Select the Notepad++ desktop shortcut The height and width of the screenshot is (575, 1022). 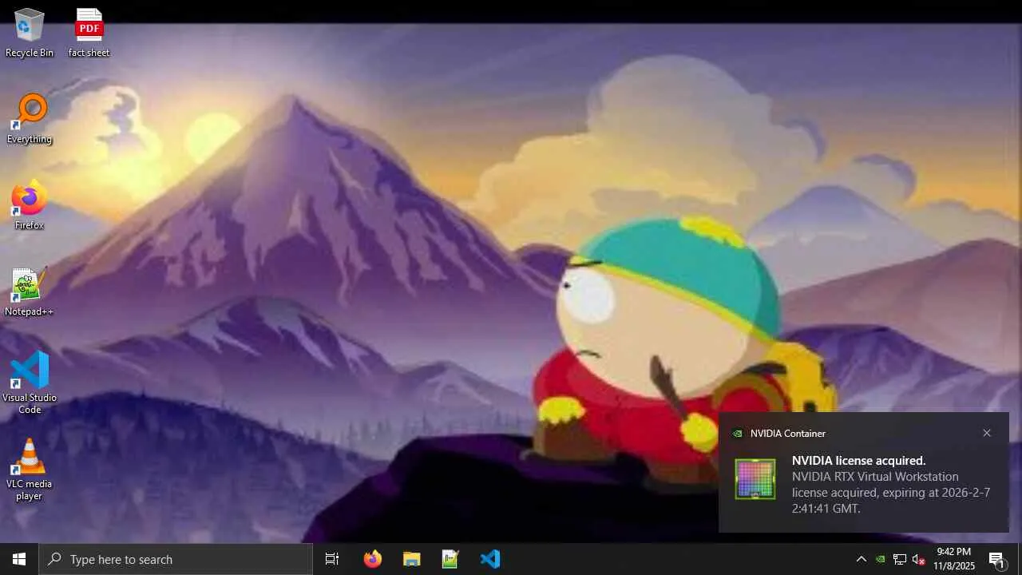30,292
